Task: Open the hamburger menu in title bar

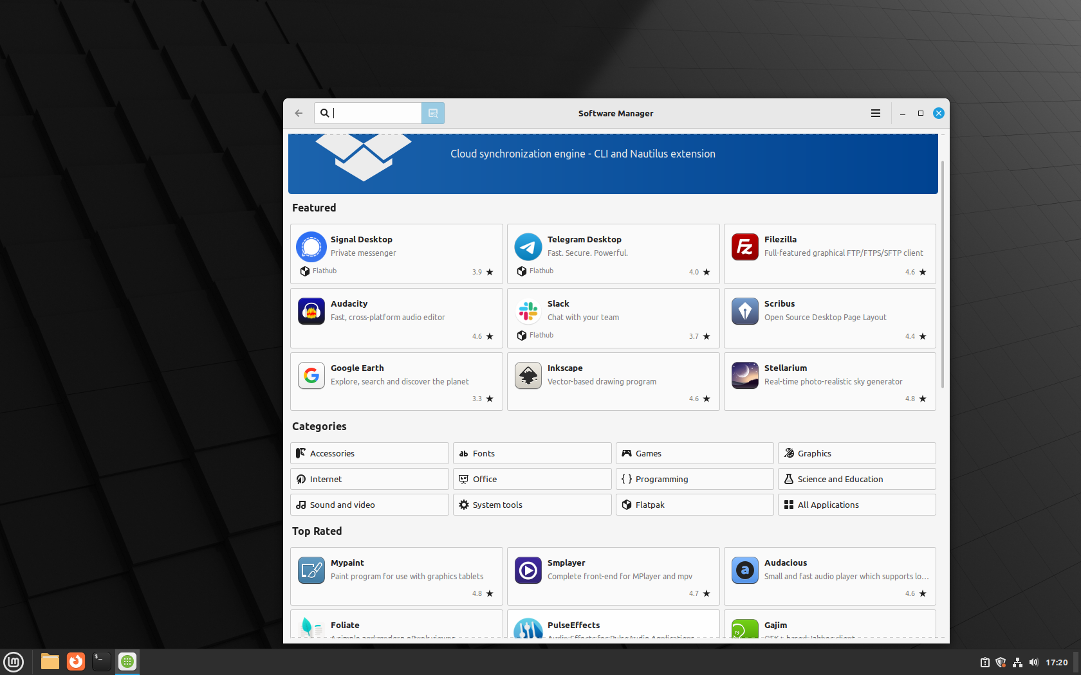Action: point(876,113)
